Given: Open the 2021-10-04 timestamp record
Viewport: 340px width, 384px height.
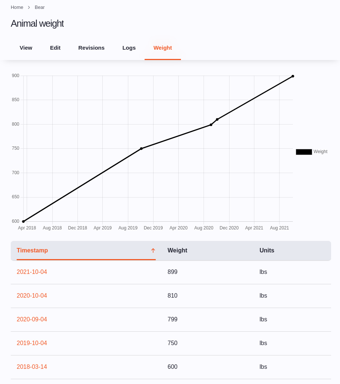Looking at the screenshot, I should click(x=32, y=272).
